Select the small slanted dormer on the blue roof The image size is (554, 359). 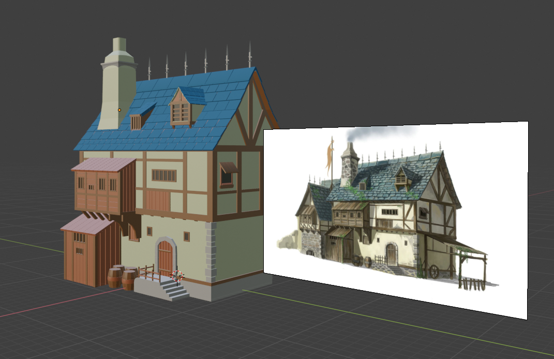coord(142,117)
